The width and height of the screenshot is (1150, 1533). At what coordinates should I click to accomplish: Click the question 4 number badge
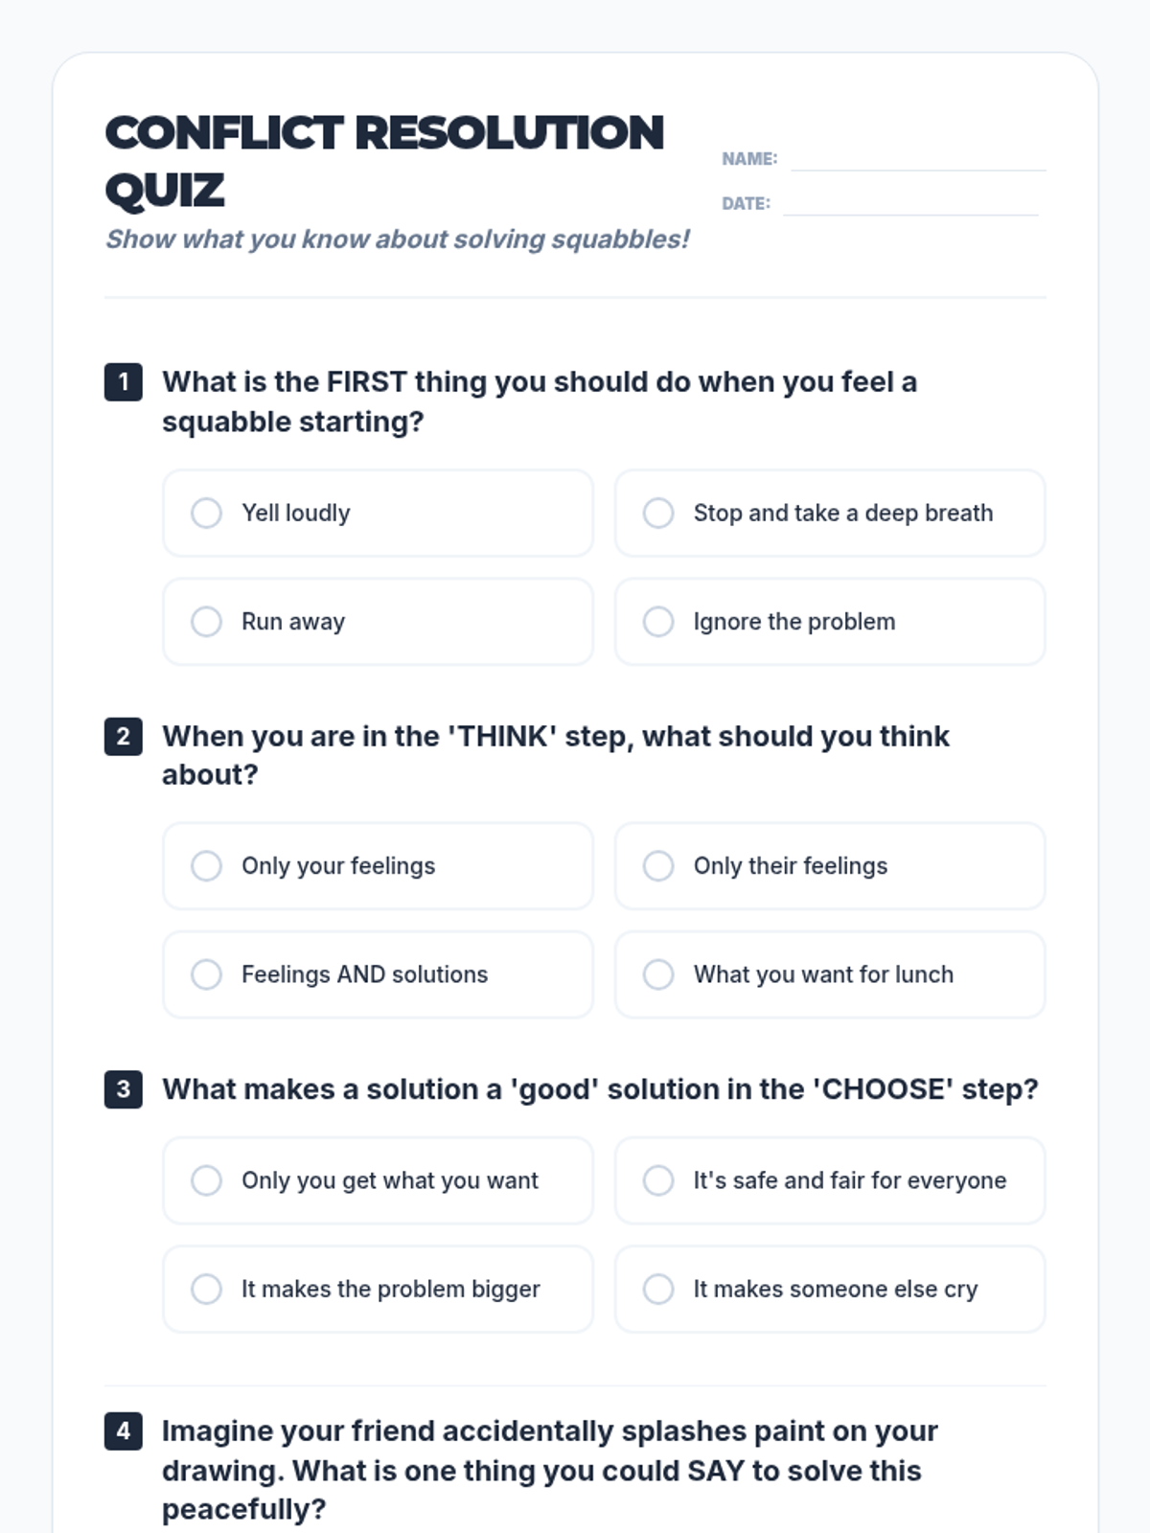pyautogui.click(x=124, y=1431)
